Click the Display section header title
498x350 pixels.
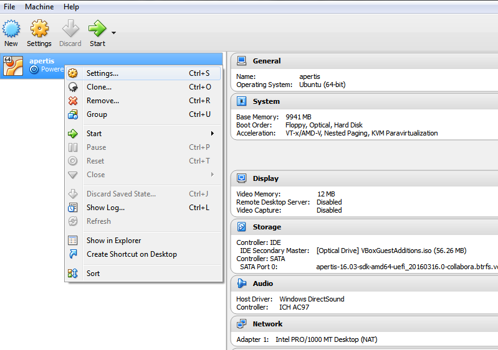[x=266, y=178]
